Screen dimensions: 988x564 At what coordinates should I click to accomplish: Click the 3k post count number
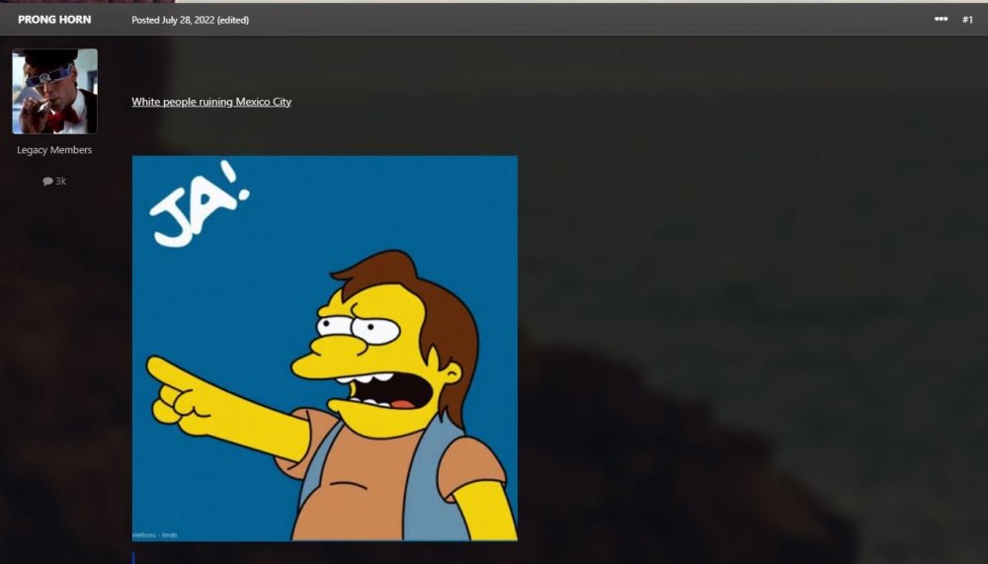61,182
